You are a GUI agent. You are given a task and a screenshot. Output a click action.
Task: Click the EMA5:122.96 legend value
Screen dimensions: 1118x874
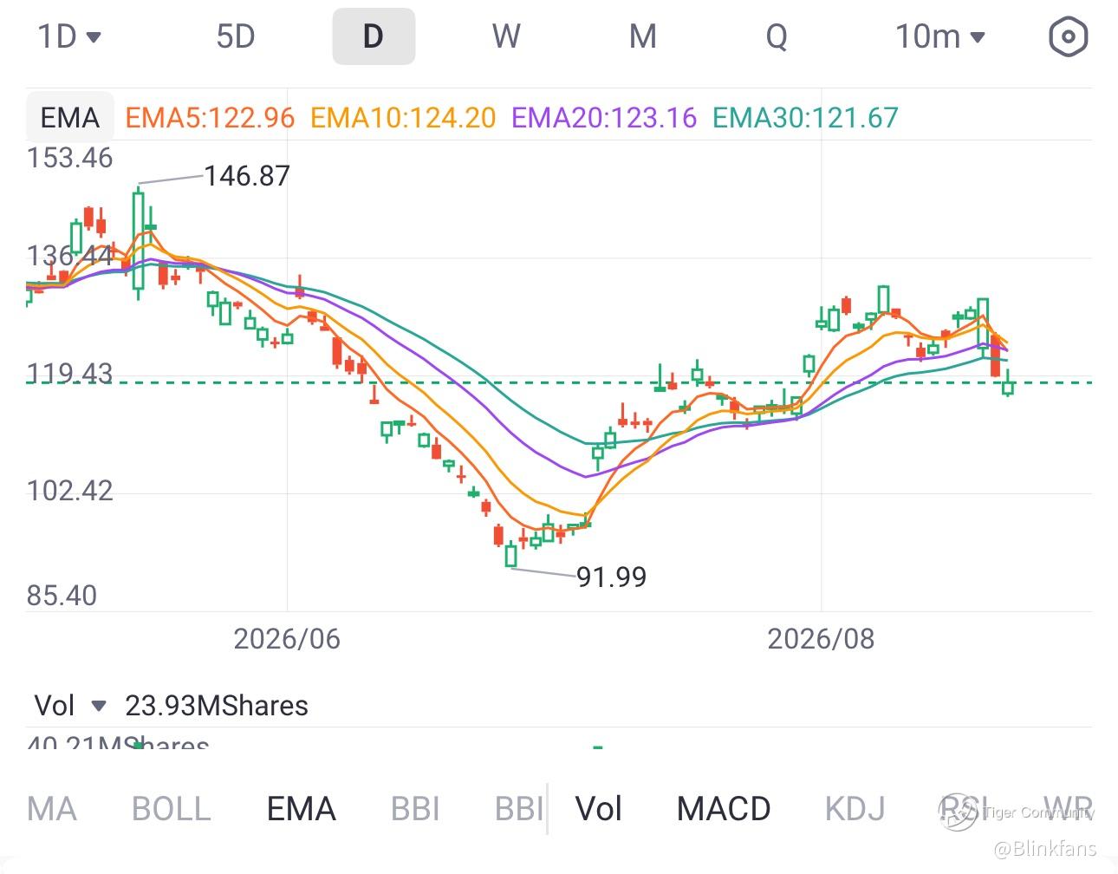point(210,118)
